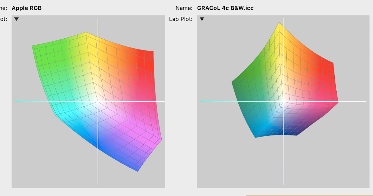Click the vertical b-axis line in the right plot
The image size is (373, 196).
point(283,162)
